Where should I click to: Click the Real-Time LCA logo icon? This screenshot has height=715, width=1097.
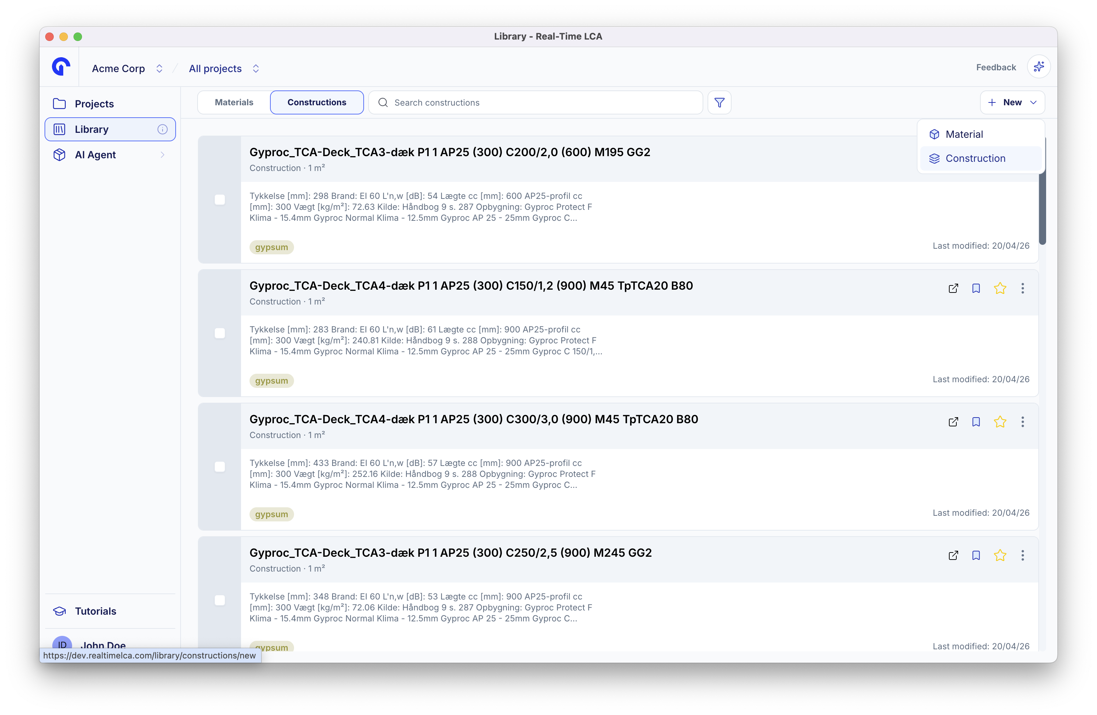[61, 67]
